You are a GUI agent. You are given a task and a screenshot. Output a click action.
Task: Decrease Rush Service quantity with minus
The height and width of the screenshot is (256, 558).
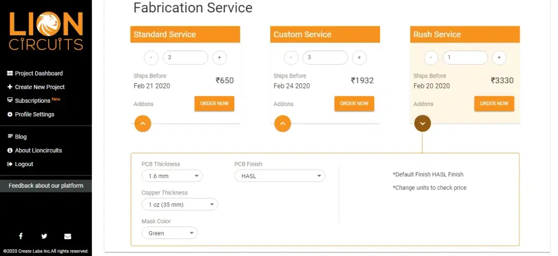(x=431, y=58)
